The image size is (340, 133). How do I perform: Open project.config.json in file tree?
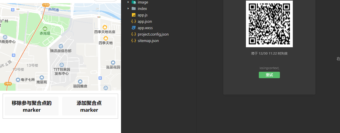[x=153, y=34]
